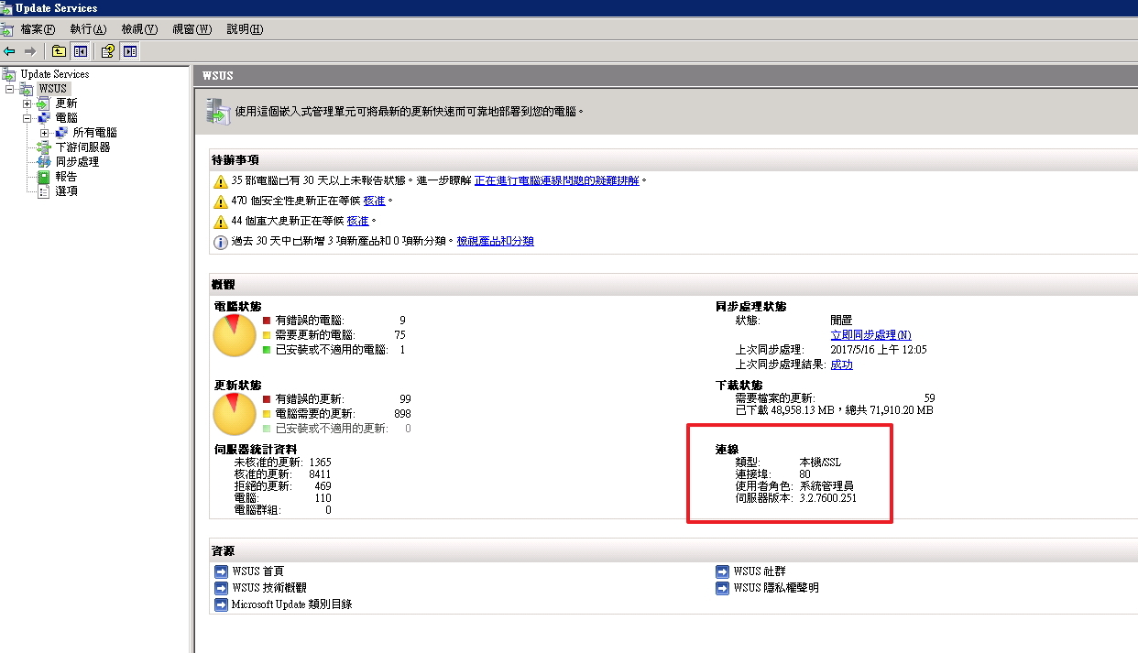This screenshot has width=1138, height=653.
Task: Click the 成功 sync result link
Action: tap(841, 365)
